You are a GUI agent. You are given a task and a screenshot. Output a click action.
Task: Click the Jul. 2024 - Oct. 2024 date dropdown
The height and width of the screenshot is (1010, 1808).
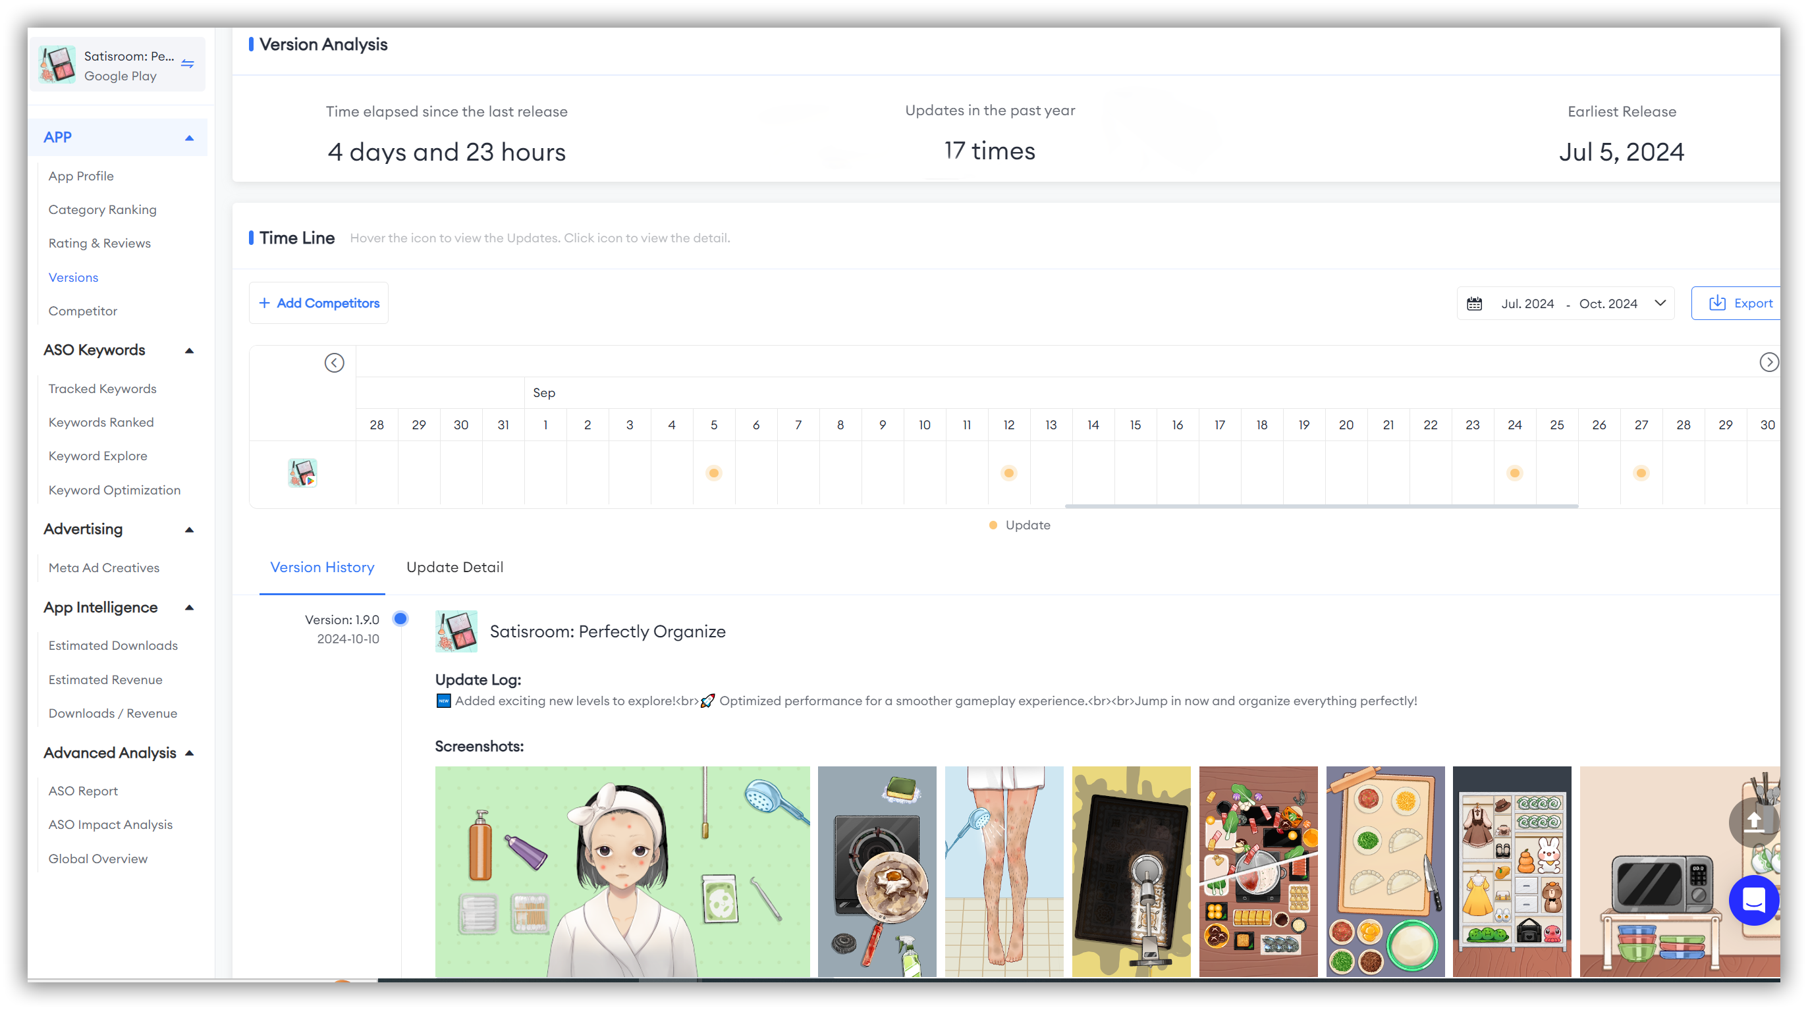(1567, 303)
